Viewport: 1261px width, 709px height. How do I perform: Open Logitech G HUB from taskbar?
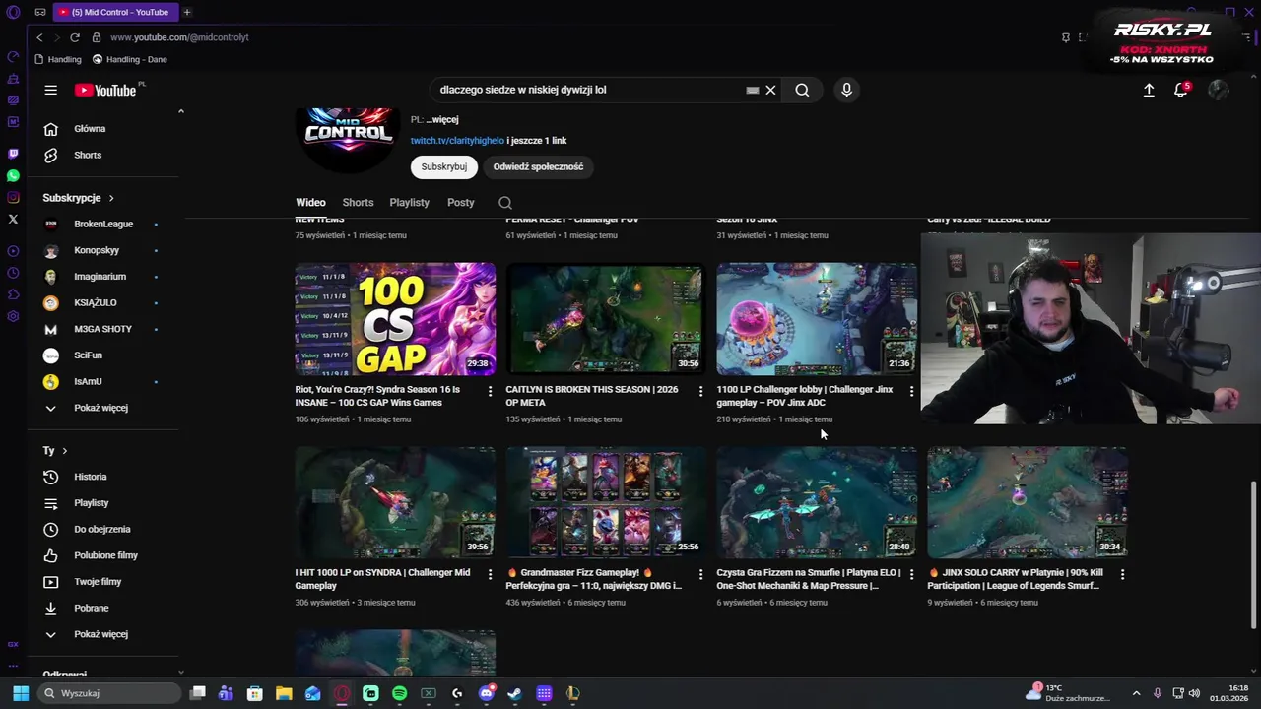coord(457,693)
